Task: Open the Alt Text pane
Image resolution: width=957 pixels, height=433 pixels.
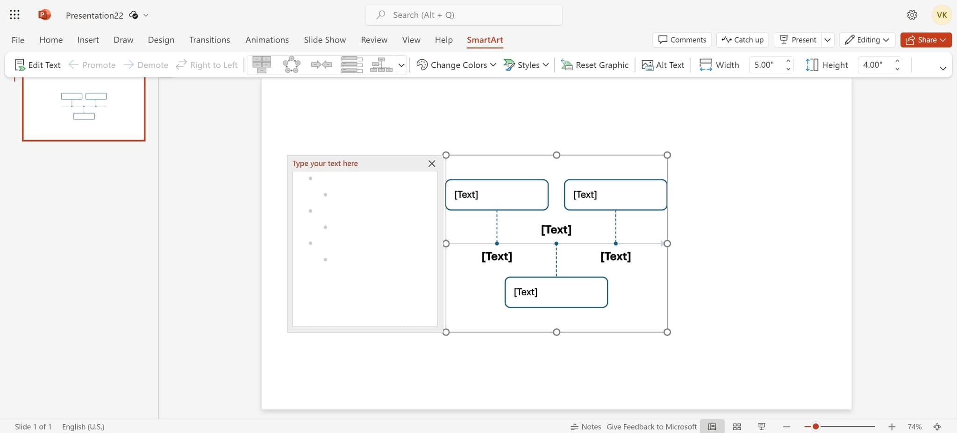Action: 663,65
